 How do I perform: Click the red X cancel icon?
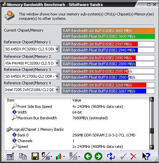[x=133, y=156]
